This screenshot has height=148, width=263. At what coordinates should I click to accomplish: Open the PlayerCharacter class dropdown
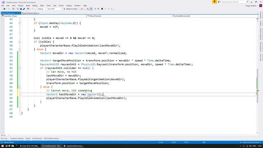pos(130,16)
